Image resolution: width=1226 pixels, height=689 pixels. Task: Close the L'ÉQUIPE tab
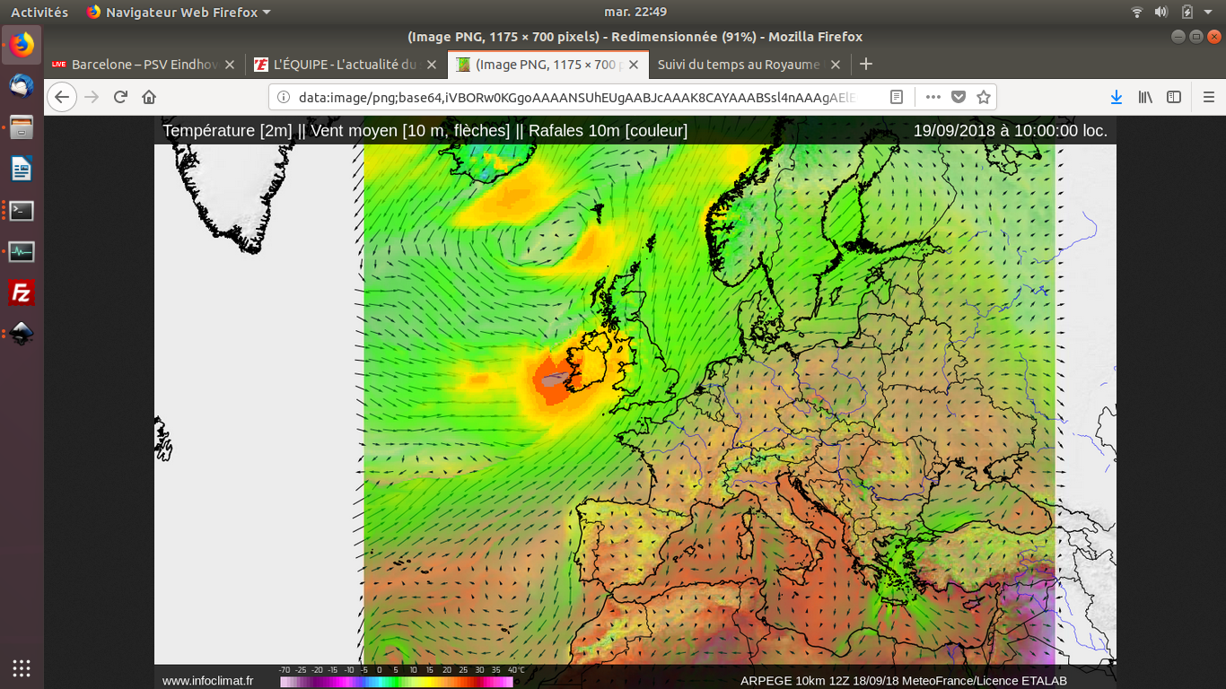coord(432,65)
